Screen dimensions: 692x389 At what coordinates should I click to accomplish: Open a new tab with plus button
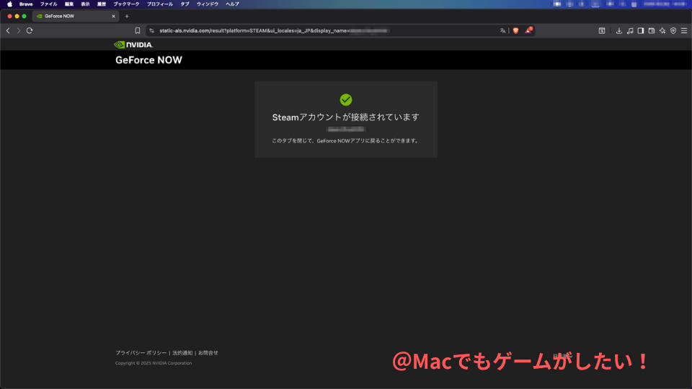[x=127, y=16]
